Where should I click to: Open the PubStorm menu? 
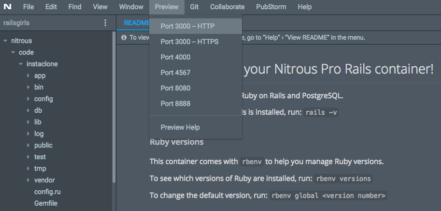pos(271,7)
